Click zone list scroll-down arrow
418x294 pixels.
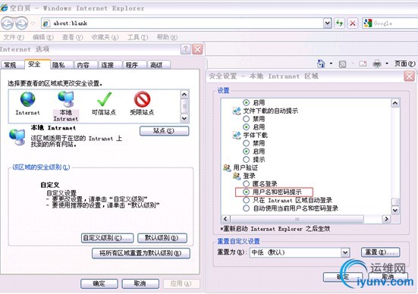point(184,118)
